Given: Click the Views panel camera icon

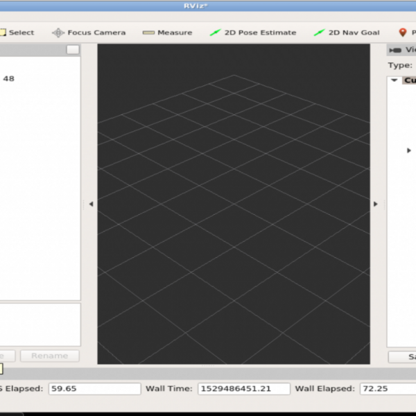Looking at the screenshot, I should click(x=395, y=50).
